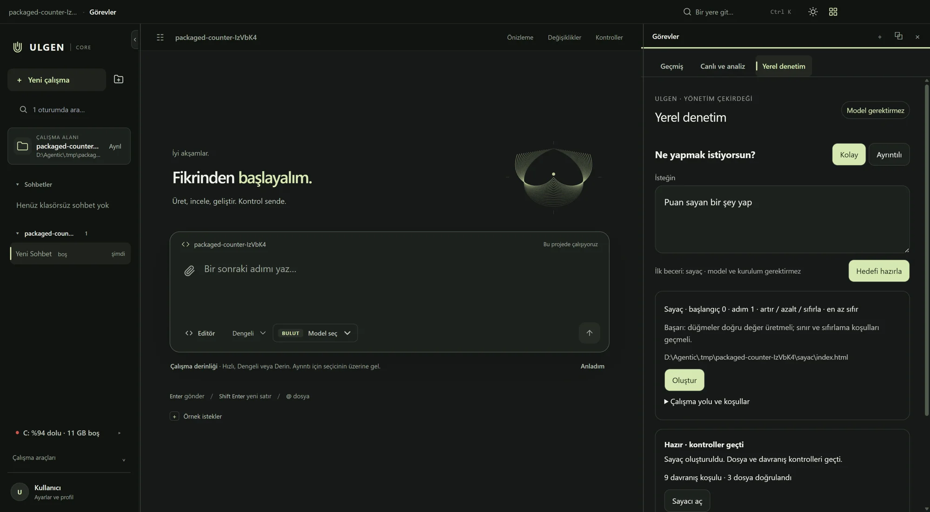Viewport: 930px width, 512px height.
Task: Start a new session with Yeni çalışma
Action: 57,80
